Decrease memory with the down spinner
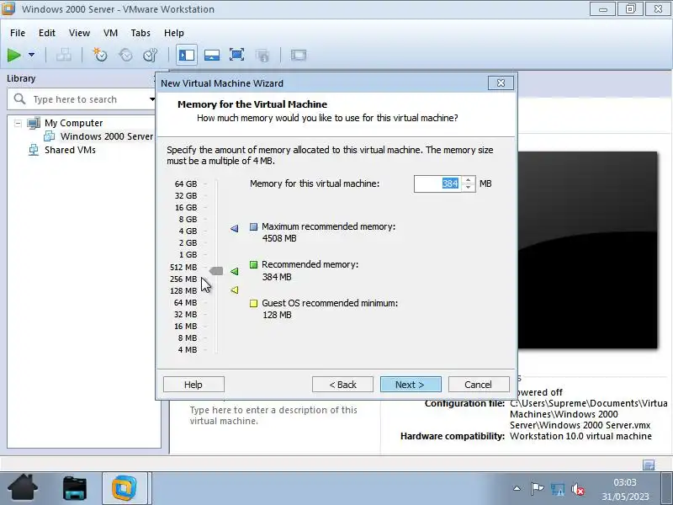673x505 pixels. pyautogui.click(x=469, y=188)
